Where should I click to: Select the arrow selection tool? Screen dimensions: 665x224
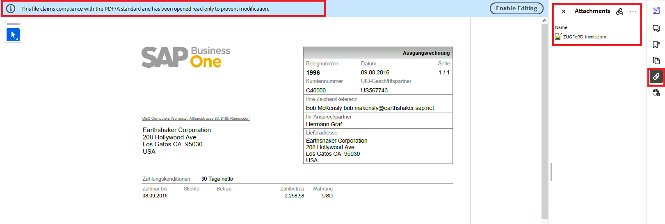coord(13,35)
